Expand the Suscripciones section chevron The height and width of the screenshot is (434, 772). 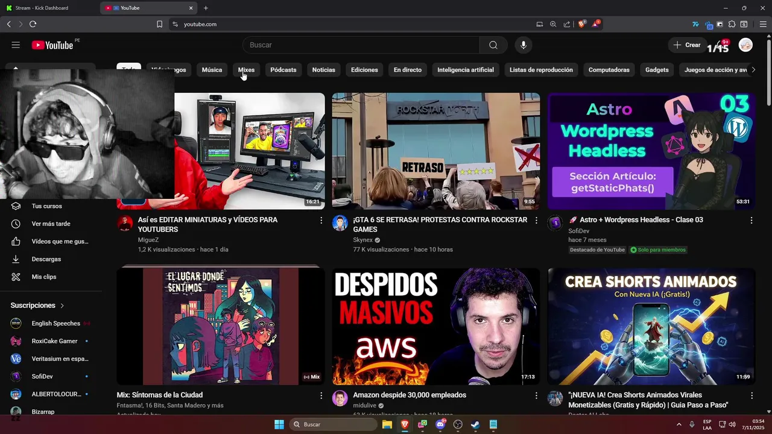pos(62,306)
